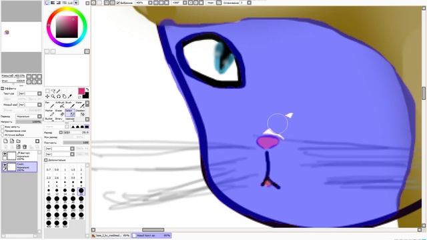
Task: Select the zoom magnifier tool
Action: pos(53,96)
